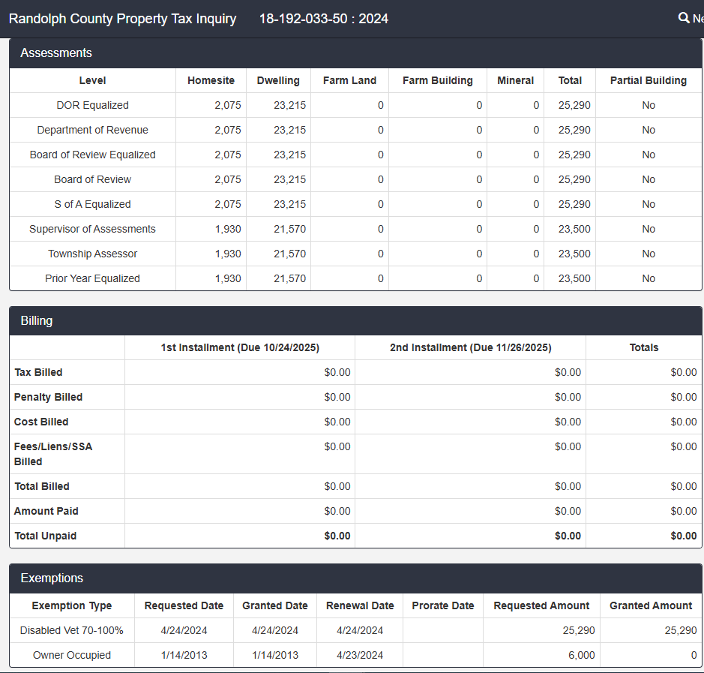The width and height of the screenshot is (704, 673).
Task: Select the Total Unpaid row label
Action: [45, 536]
